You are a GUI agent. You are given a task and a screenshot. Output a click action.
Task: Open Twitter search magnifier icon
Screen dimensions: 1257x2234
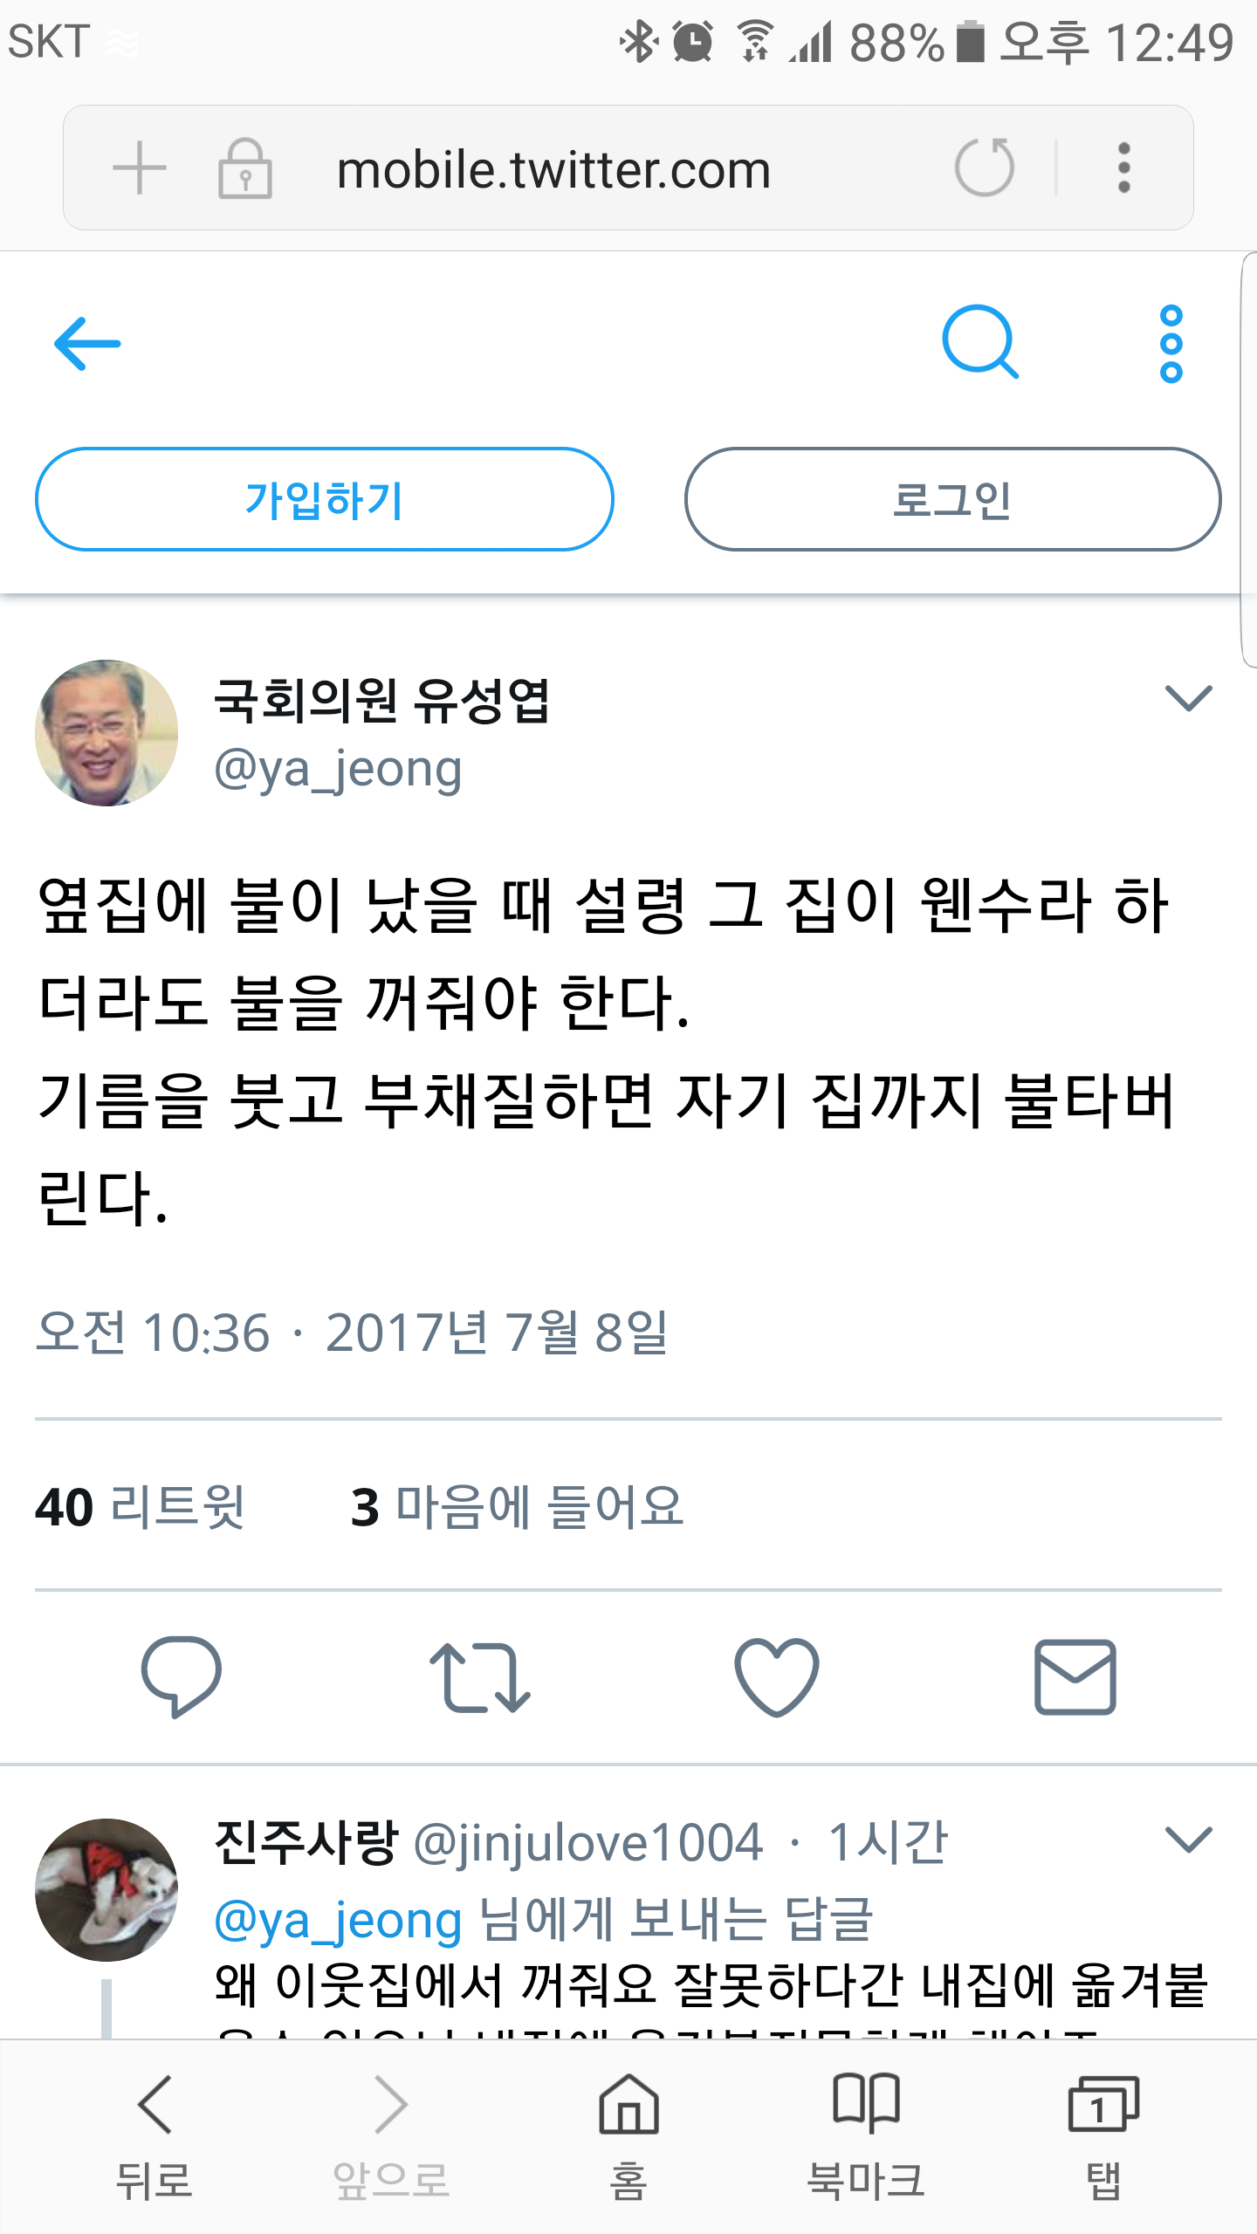[980, 342]
